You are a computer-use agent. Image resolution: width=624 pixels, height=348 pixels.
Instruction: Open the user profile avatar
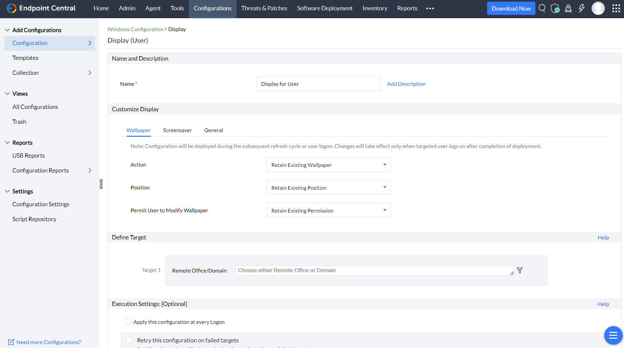pyautogui.click(x=598, y=8)
